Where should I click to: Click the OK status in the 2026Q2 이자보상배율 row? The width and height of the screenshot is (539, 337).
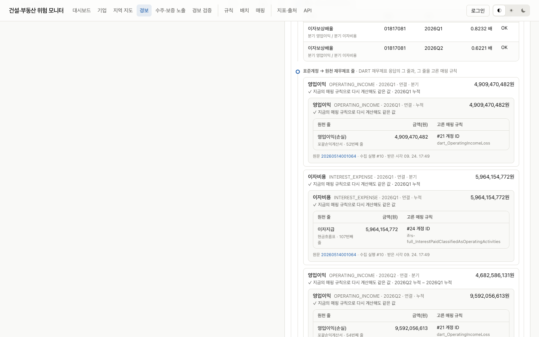pos(505,48)
